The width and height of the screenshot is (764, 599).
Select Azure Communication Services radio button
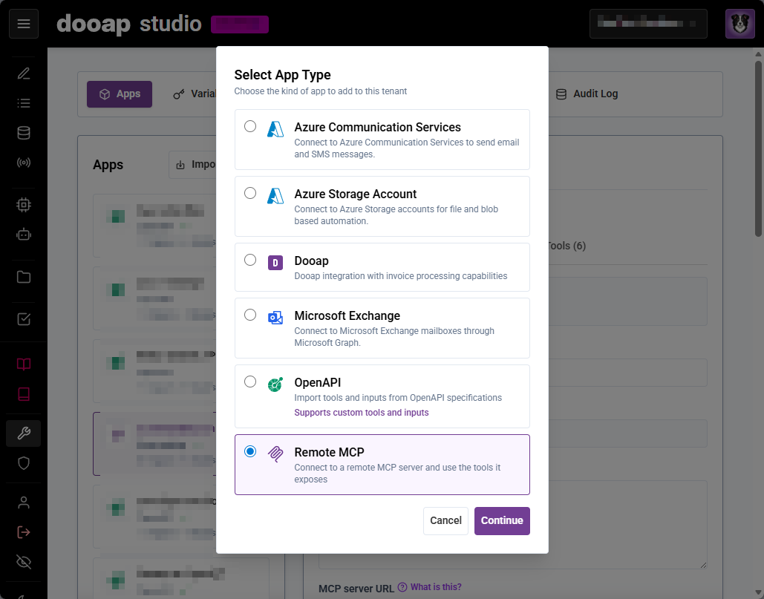pyautogui.click(x=250, y=126)
